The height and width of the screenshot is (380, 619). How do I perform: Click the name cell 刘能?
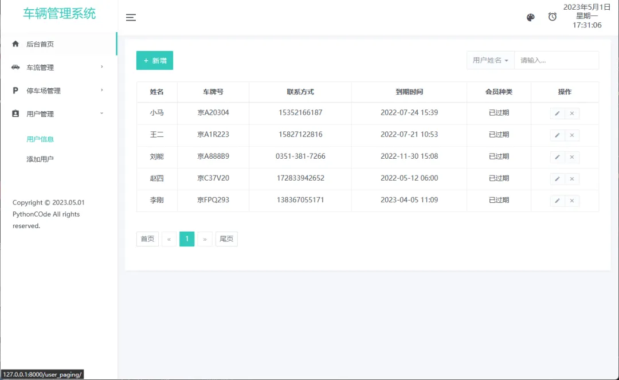(156, 156)
